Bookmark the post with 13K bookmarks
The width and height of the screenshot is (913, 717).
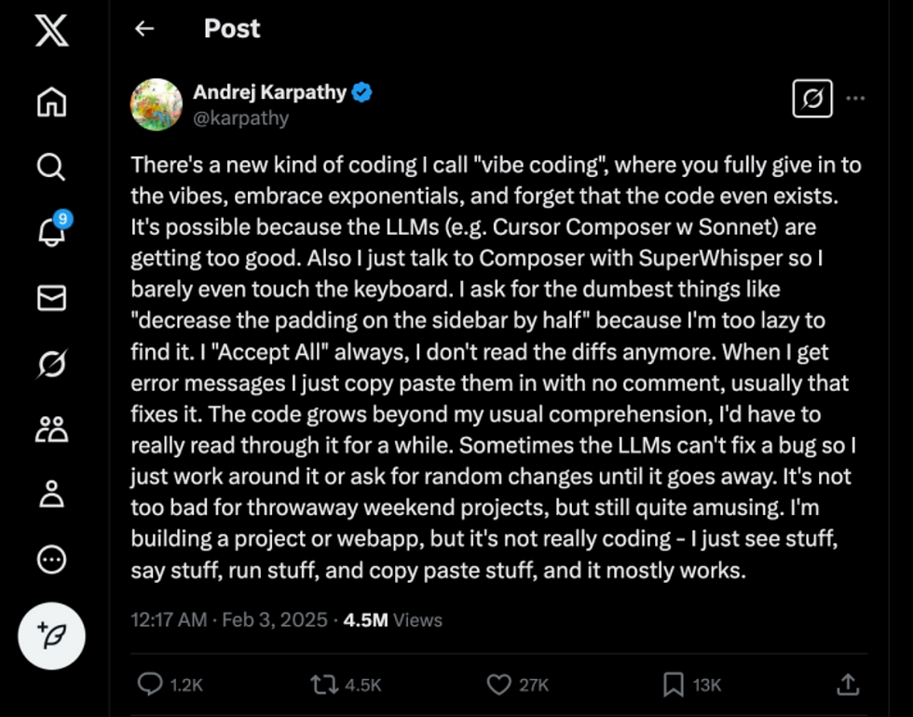[692, 684]
